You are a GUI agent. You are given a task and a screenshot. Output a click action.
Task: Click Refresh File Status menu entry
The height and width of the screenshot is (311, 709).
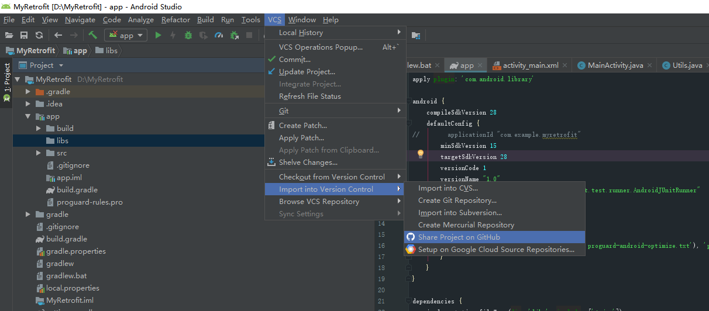pos(335,96)
